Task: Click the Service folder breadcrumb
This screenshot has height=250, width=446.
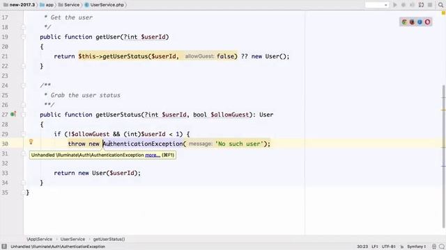Action: point(69,5)
